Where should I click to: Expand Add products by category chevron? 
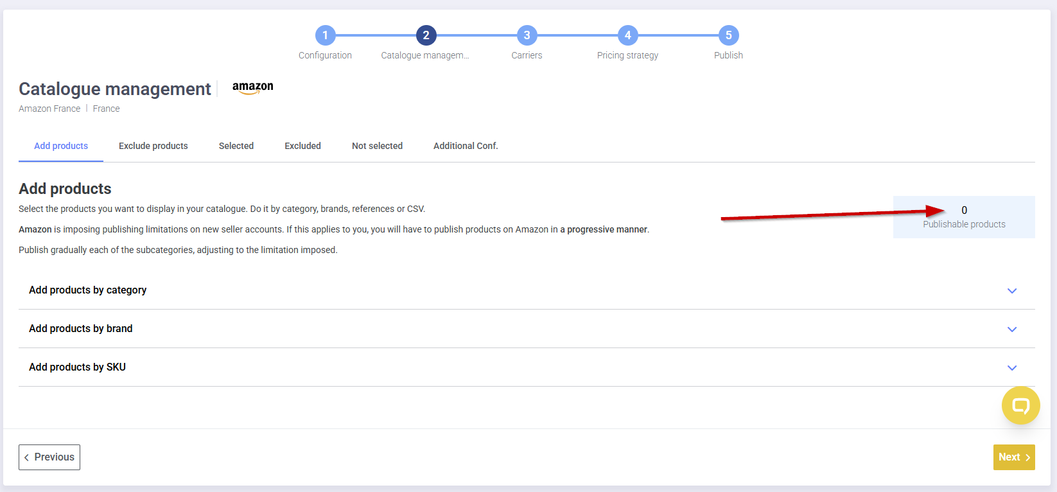(x=1012, y=291)
